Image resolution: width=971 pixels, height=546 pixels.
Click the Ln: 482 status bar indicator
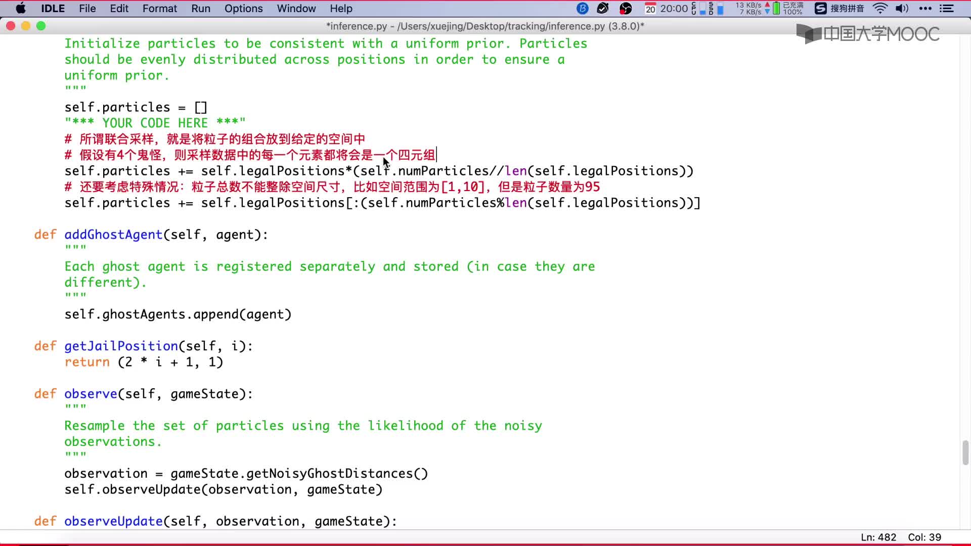pyautogui.click(x=878, y=537)
